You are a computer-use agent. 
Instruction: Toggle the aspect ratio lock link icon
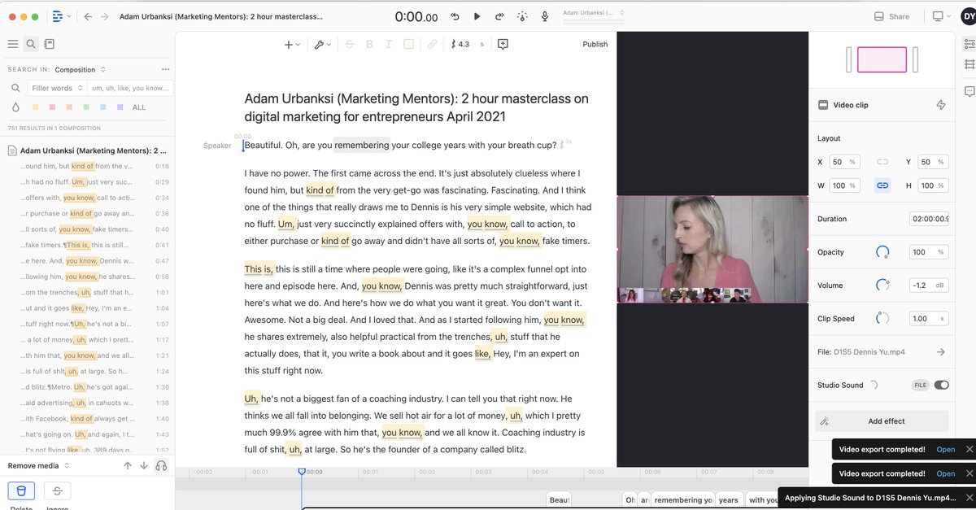[x=882, y=185]
